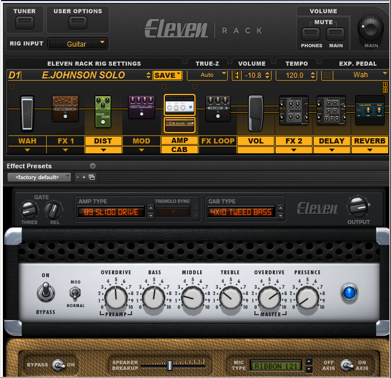The height and width of the screenshot is (378, 391).
Task: Select the CAB tab
Action: pos(179,149)
